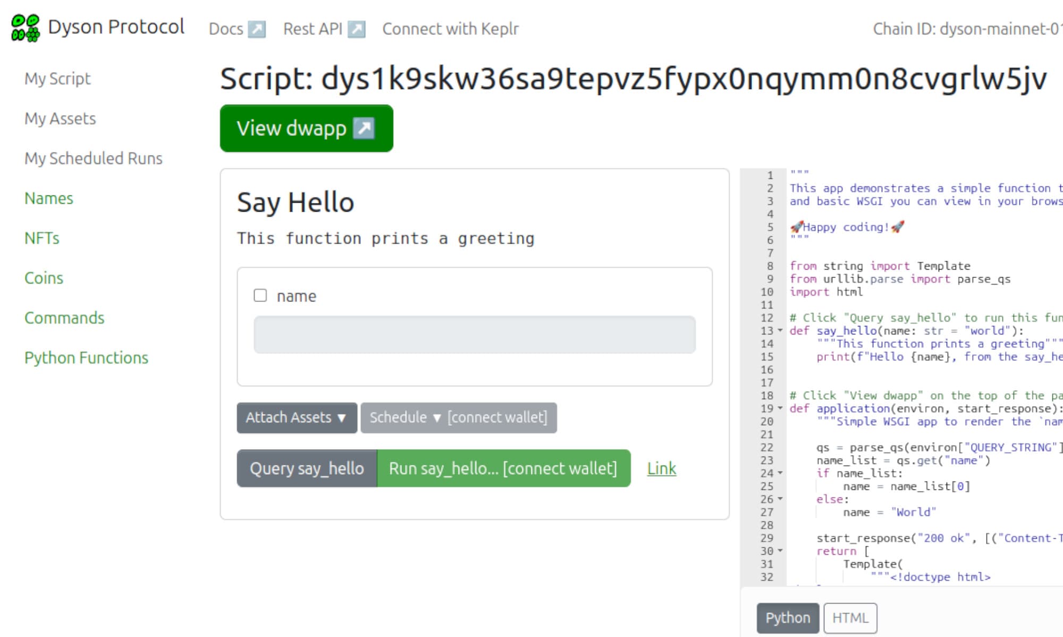Click the external-link icon next to Docs
Viewport: 1063px width, 637px height.
(x=257, y=29)
